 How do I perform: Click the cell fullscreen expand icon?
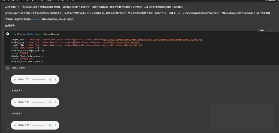[275, 30]
